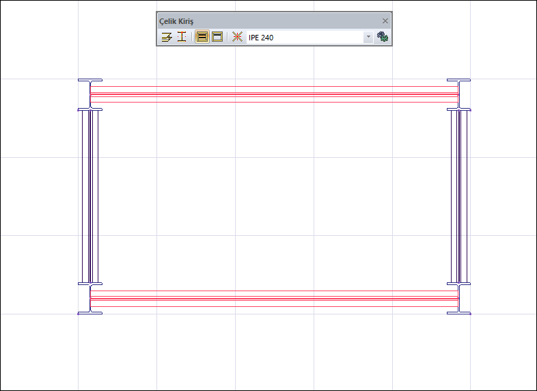Viewport: 537px width, 391px height.
Task: Switch to the outlined beam display mode
Action: (x=217, y=37)
